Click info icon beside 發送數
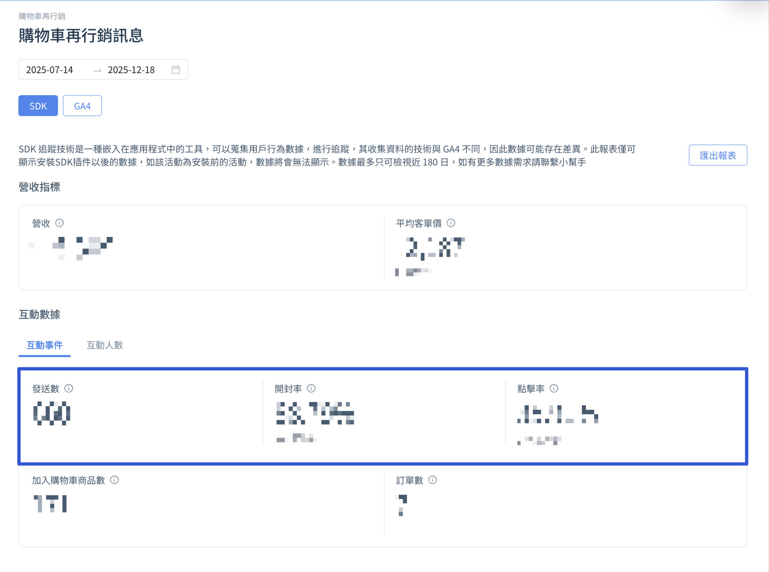This screenshot has height=572, width=769. click(69, 389)
